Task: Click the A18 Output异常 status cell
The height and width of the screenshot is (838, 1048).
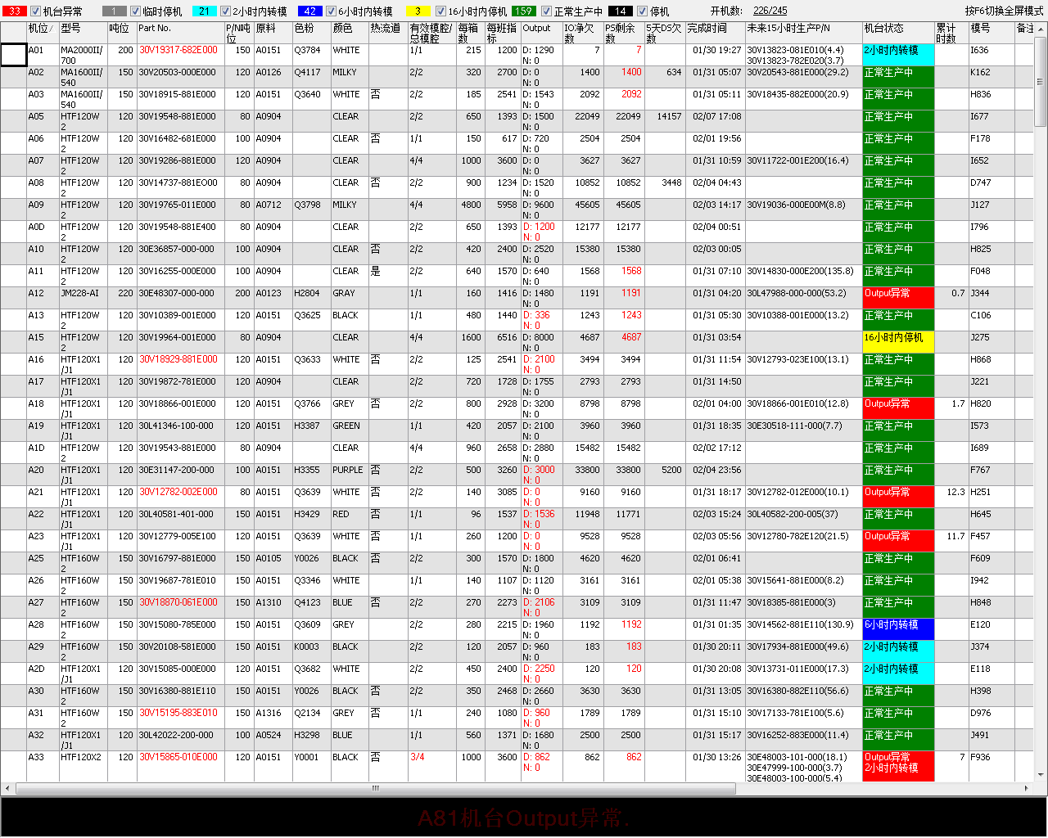Action: coord(898,408)
